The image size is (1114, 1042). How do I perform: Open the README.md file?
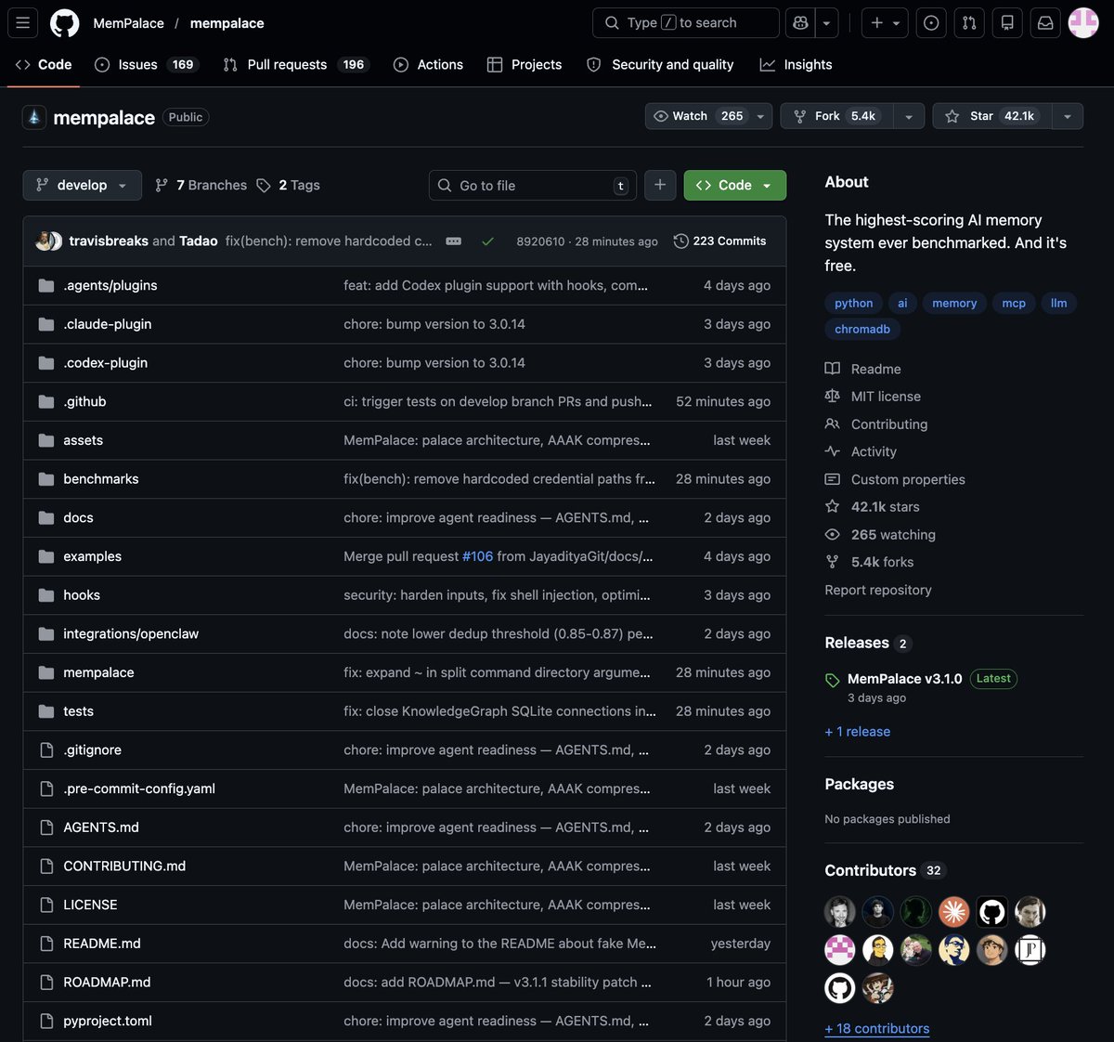coord(102,944)
